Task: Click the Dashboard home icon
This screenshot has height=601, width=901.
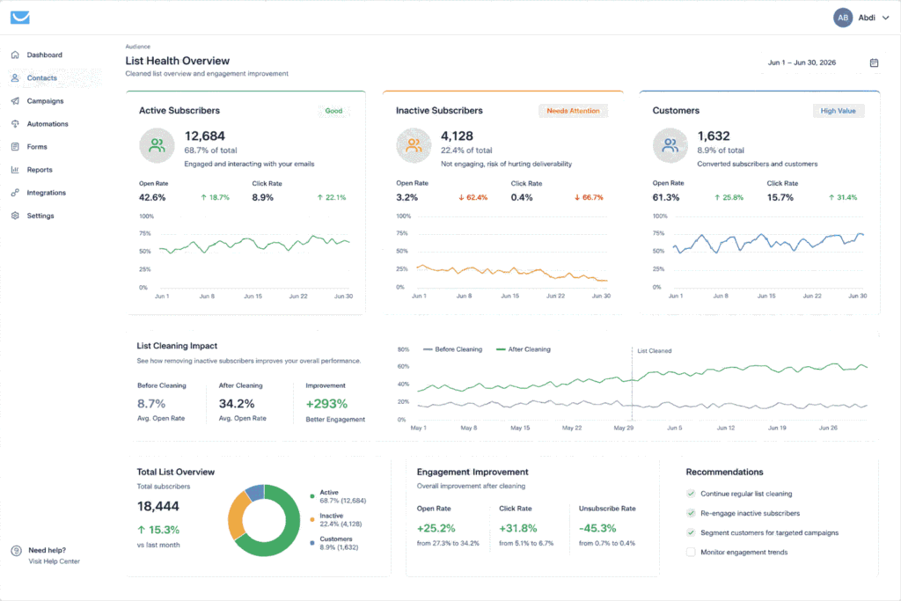Action: point(15,55)
